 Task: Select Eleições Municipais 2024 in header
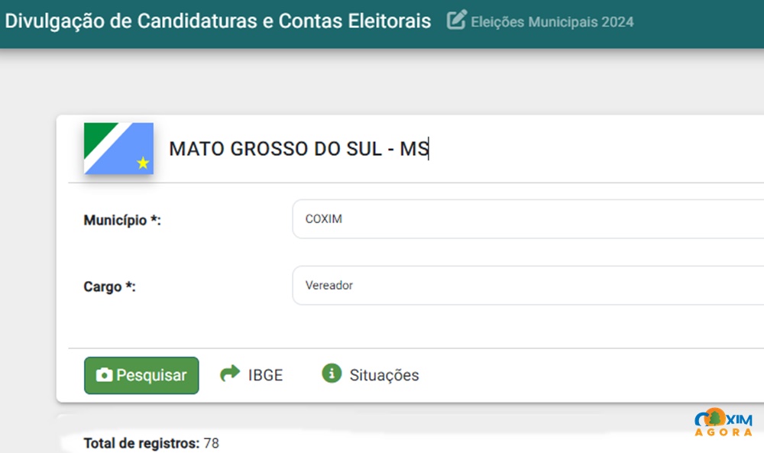tap(552, 22)
